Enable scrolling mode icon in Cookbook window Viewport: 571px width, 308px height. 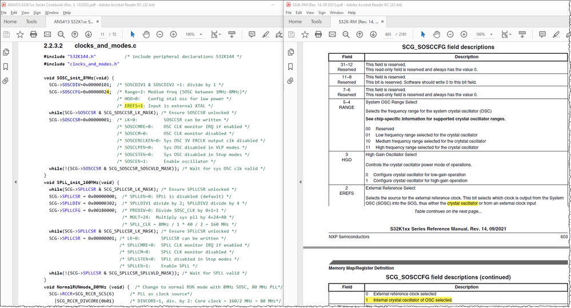click(231, 34)
